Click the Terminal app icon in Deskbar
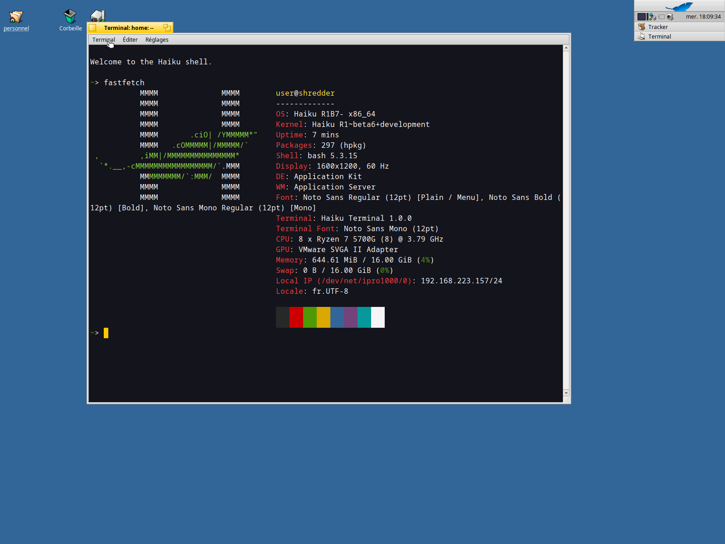Viewport: 725px width, 544px height. 642,36
